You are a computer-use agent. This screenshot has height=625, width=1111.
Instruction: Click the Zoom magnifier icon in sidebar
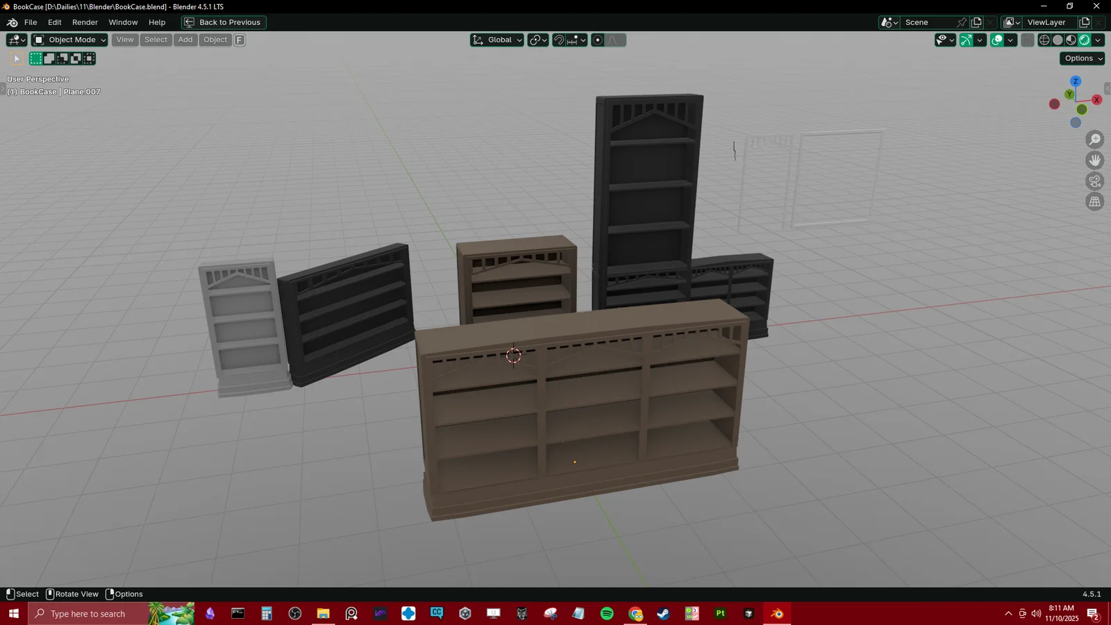pyautogui.click(x=1094, y=139)
